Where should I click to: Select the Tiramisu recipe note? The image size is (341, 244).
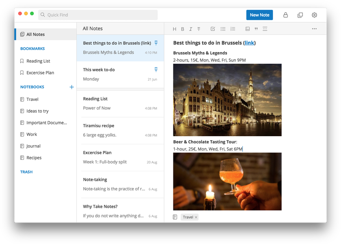pyautogui.click(x=120, y=131)
